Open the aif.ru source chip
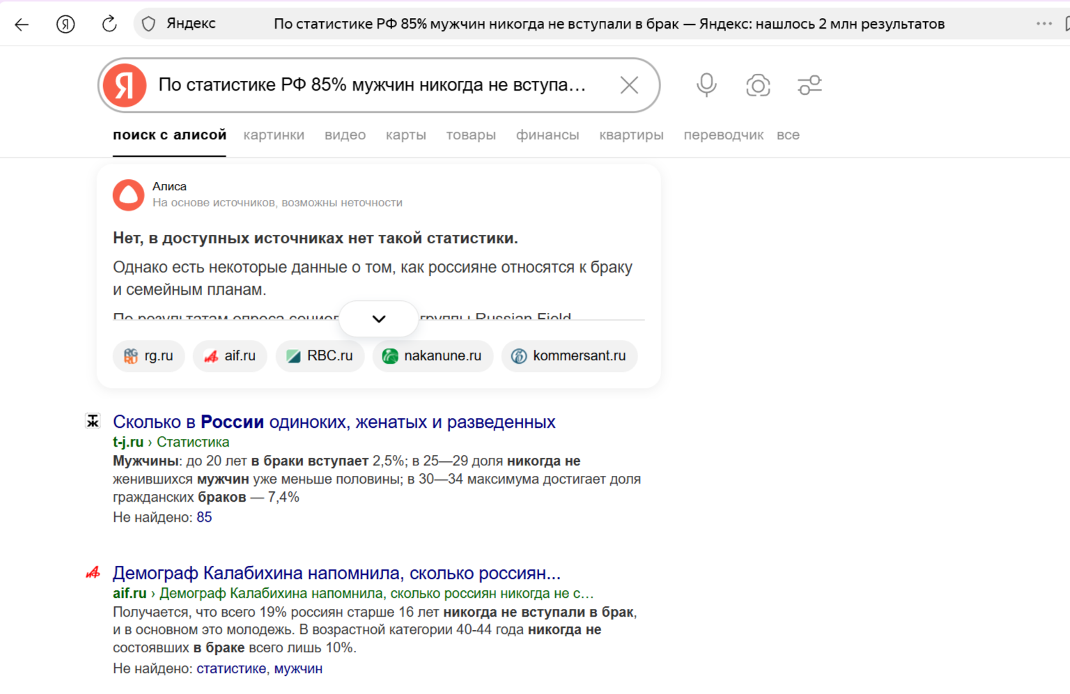The height and width of the screenshot is (694, 1070). click(x=230, y=356)
